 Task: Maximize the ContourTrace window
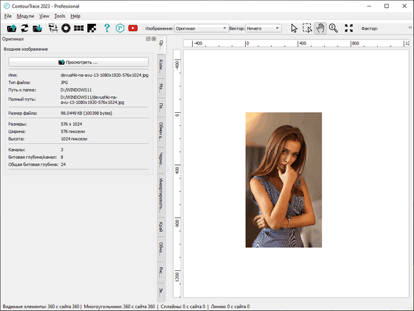(x=387, y=6)
